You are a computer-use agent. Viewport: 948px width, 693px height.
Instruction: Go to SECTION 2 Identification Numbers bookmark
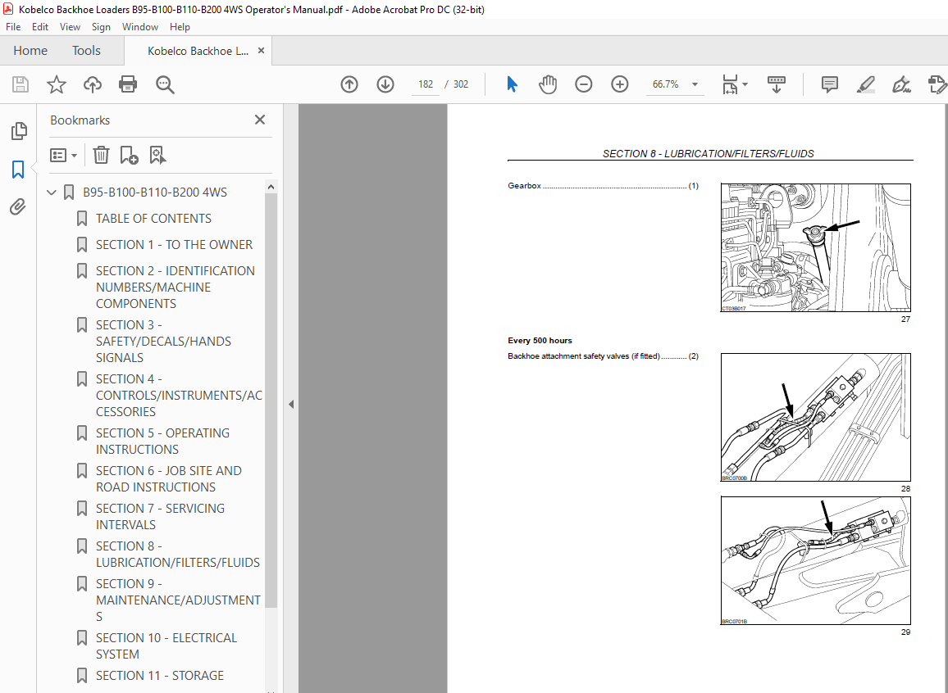[x=175, y=288]
